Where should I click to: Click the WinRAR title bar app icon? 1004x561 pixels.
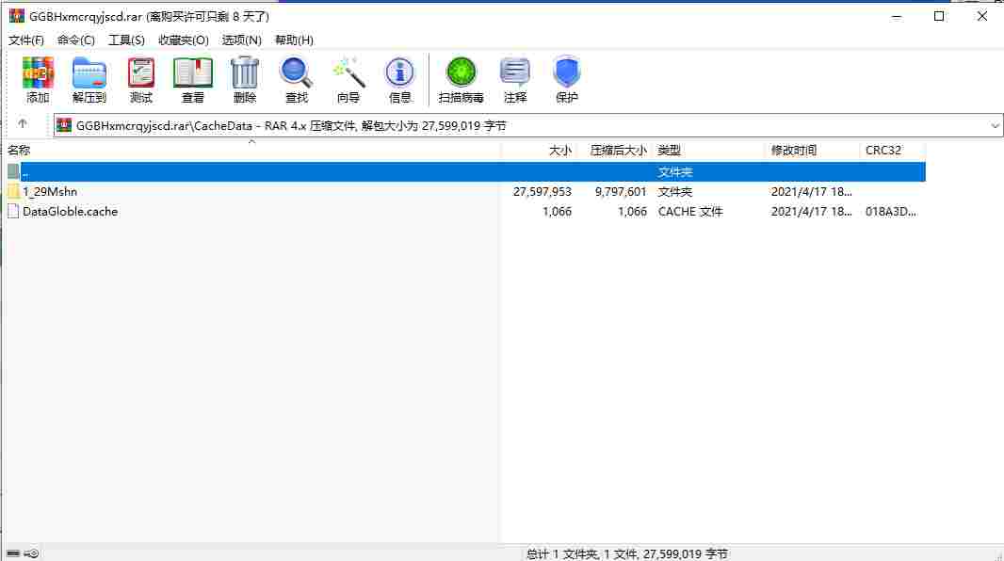pyautogui.click(x=17, y=16)
